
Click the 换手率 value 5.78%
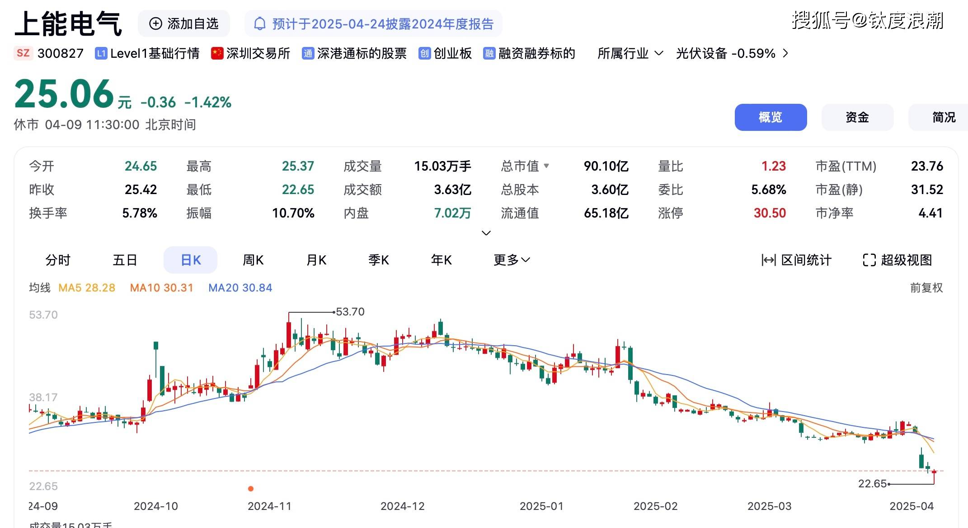[x=140, y=213]
